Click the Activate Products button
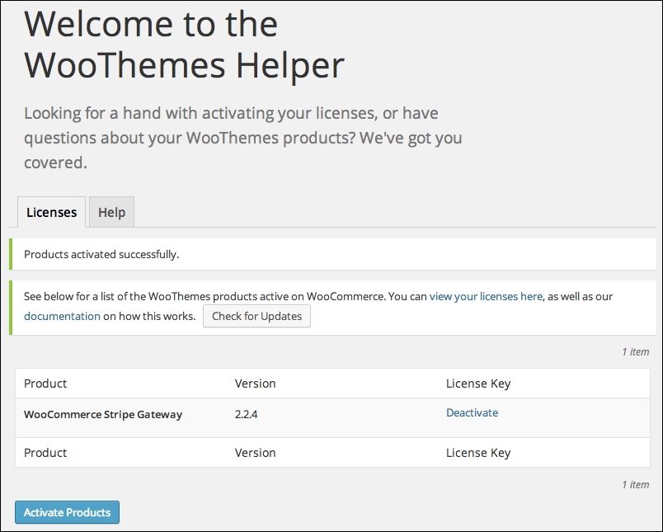The image size is (663, 532). pos(68,512)
